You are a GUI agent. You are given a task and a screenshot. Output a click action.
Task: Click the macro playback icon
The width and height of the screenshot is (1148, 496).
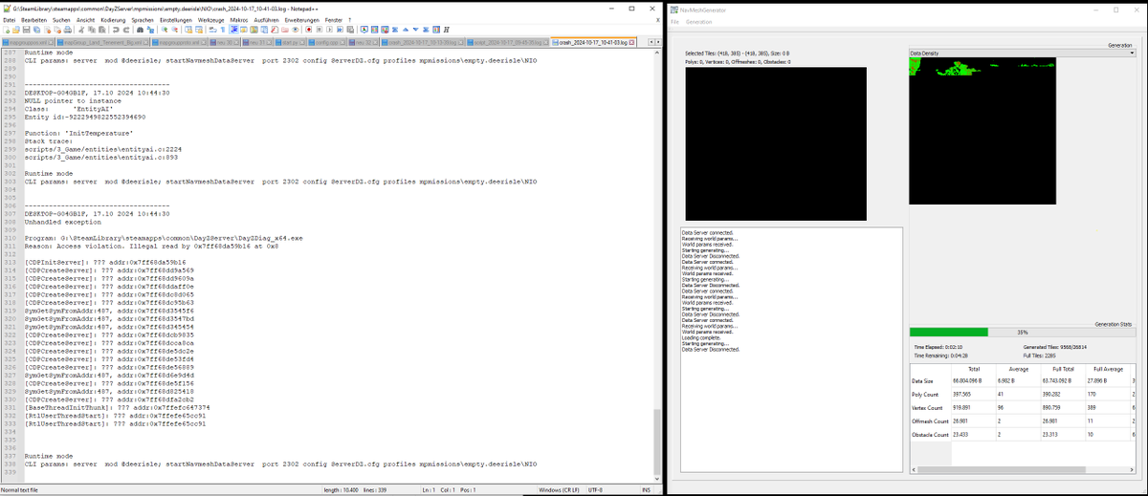coord(329,30)
